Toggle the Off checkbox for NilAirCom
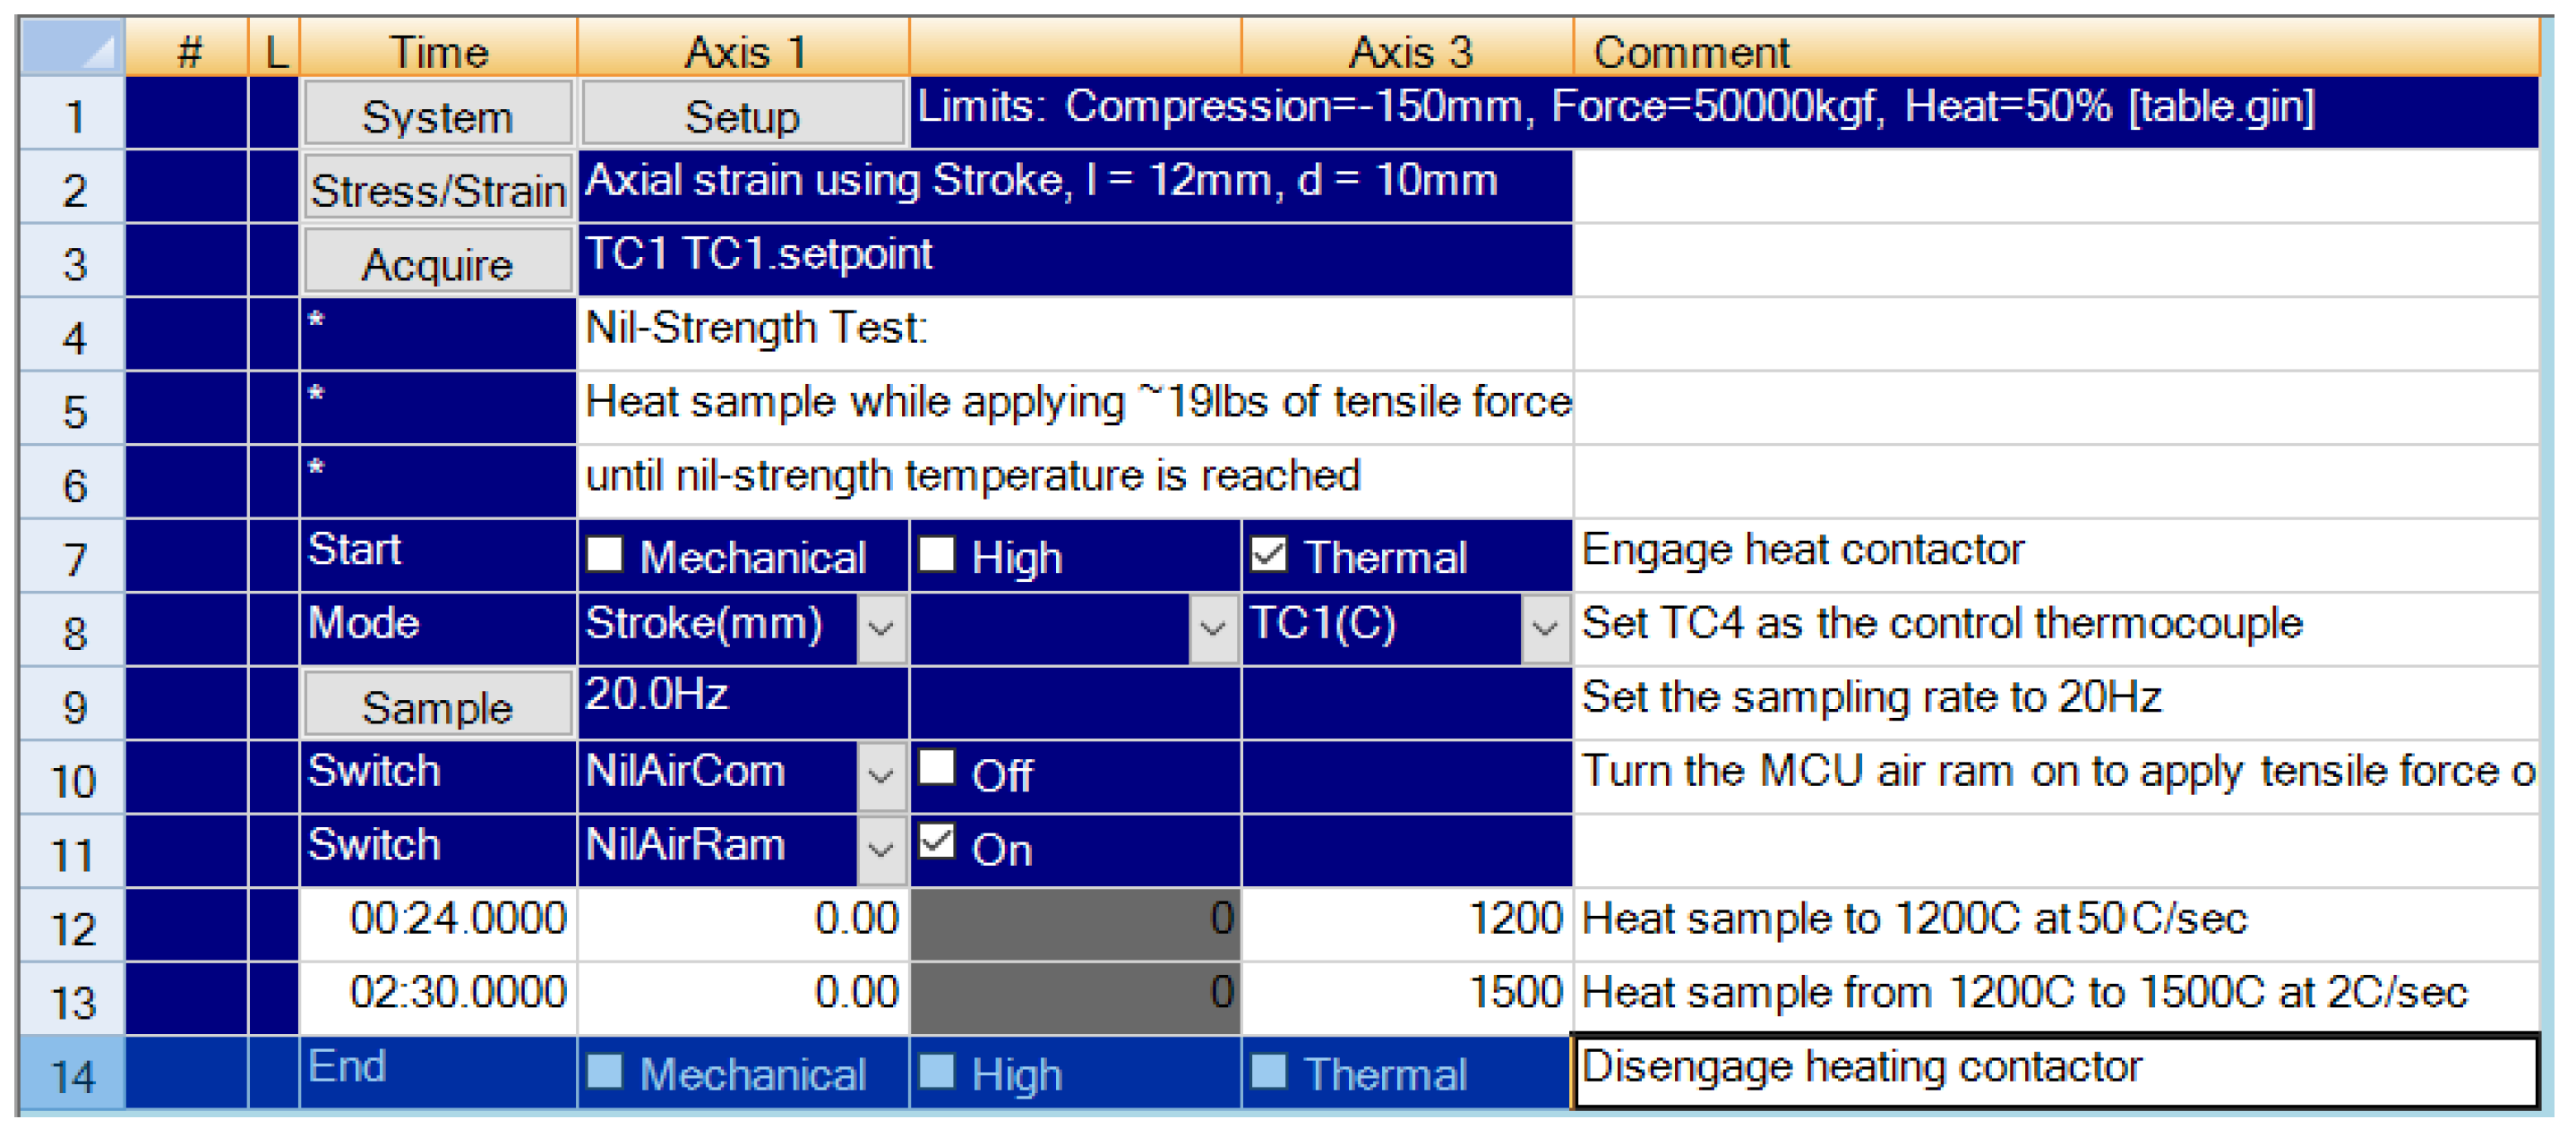Viewport: 2576px width, 1145px height. (x=939, y=767)
